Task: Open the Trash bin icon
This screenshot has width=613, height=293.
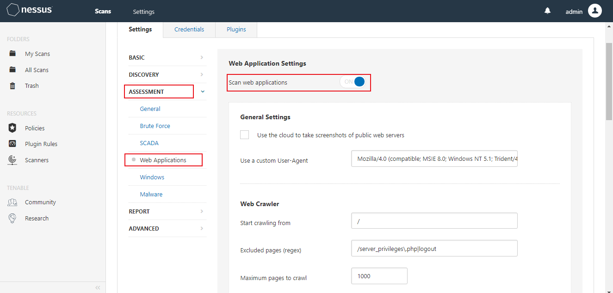Action: click(x=13, y=85)
